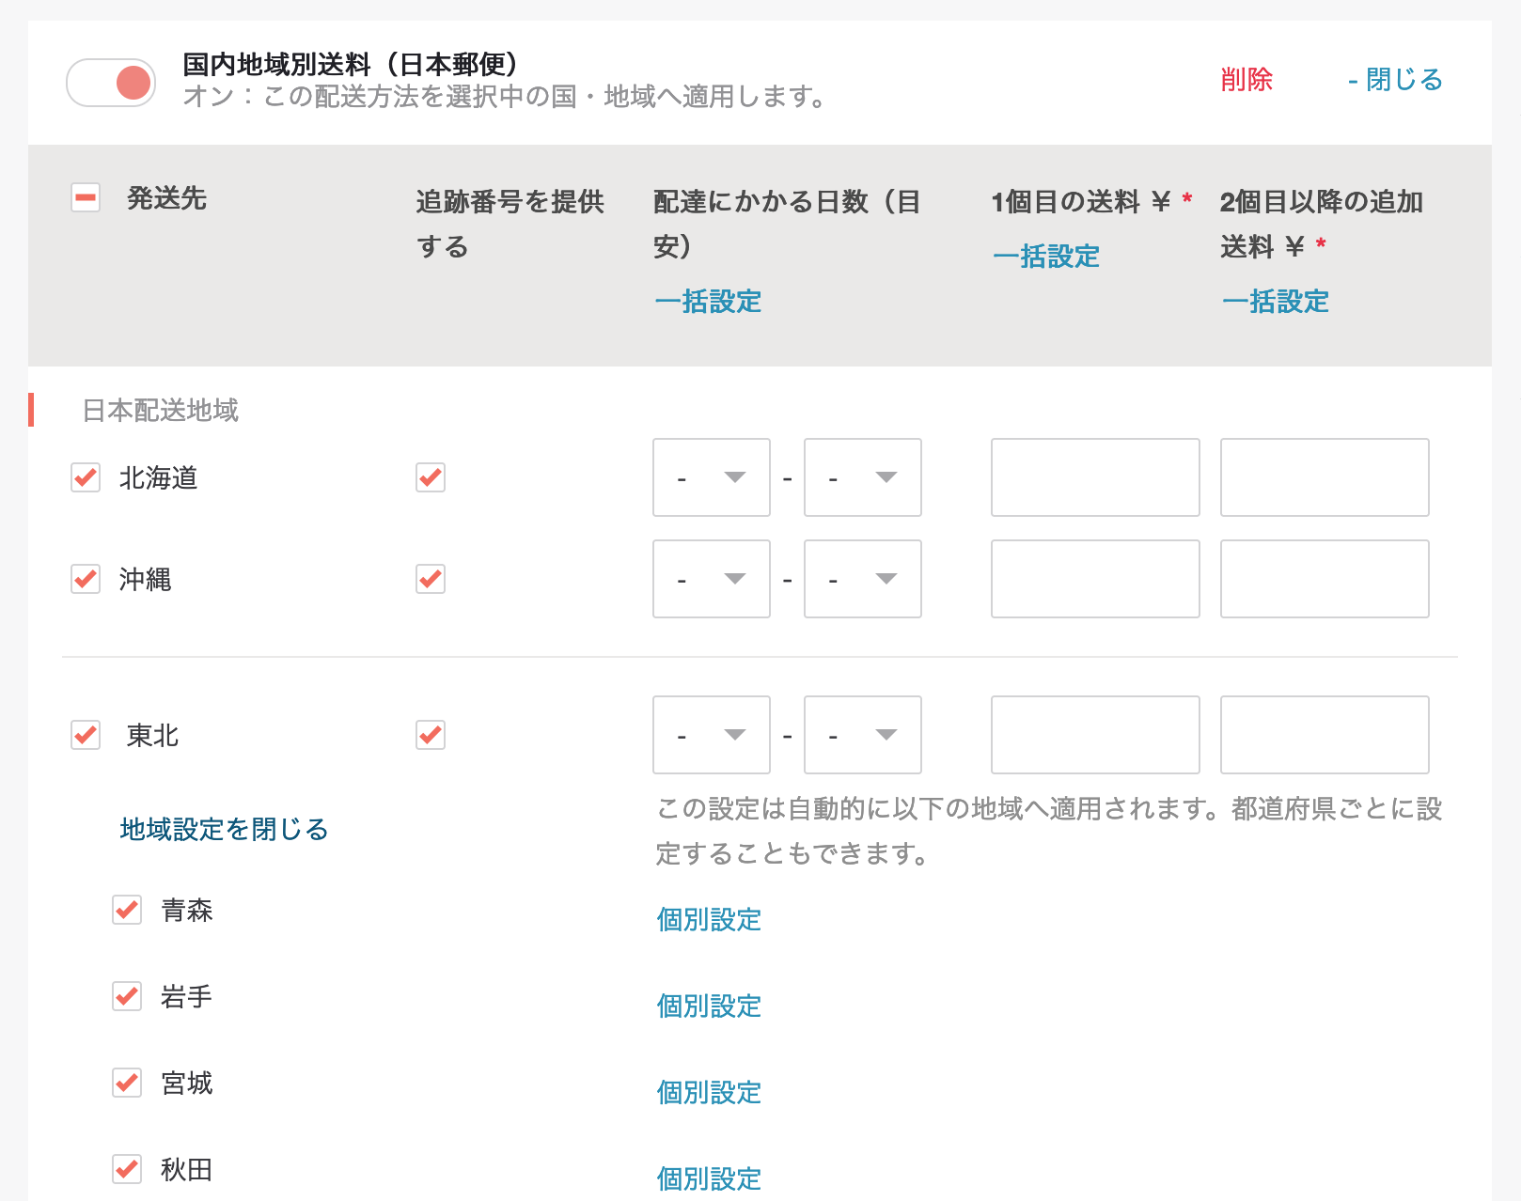Uncheck tracking number checkbox for 沖縄
Viewport: 1521px width, 1201px height.
[x=431, y=579]
